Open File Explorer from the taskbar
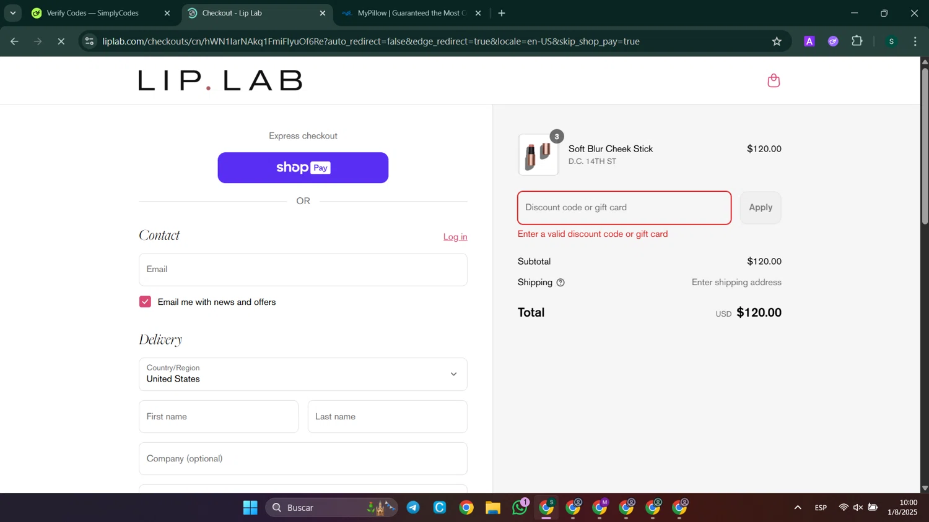 (x=493, y=508)
